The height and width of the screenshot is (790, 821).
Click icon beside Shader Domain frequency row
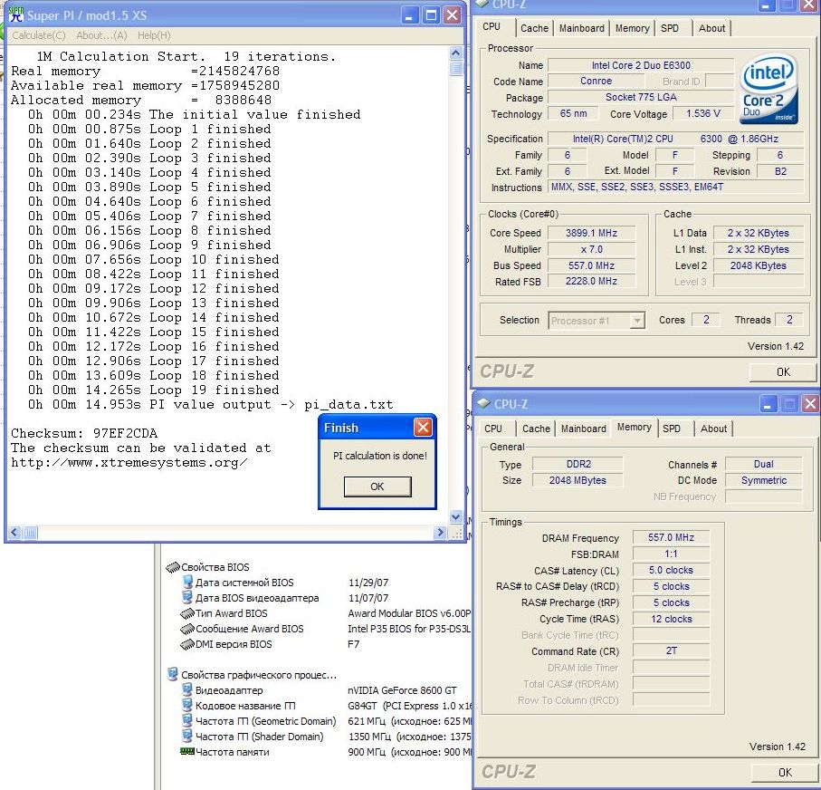187,736
